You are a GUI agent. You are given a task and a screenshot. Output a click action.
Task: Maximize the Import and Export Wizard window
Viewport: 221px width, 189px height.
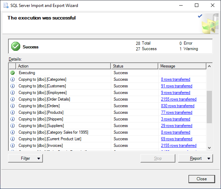197,5
